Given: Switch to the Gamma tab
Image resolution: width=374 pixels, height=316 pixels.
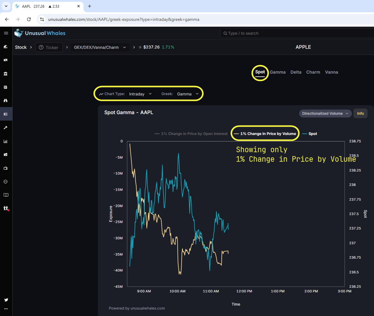Looking at the screenshot, I should coord(278,72).
